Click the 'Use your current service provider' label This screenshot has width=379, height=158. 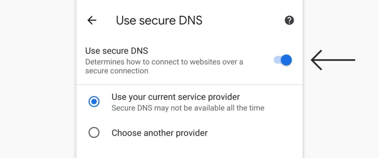pos(175,97)
